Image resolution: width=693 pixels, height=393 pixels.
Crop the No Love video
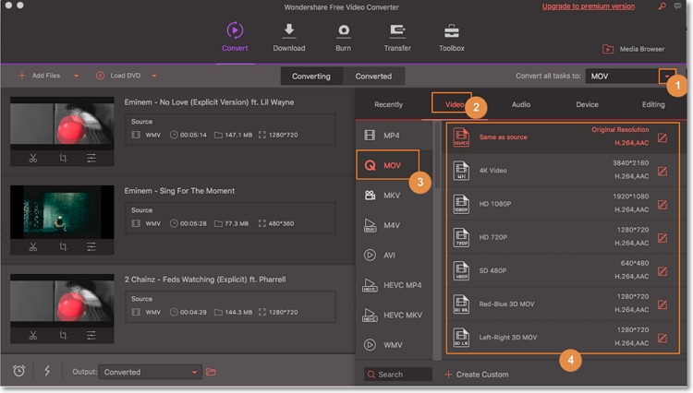[x=63, y=158]
